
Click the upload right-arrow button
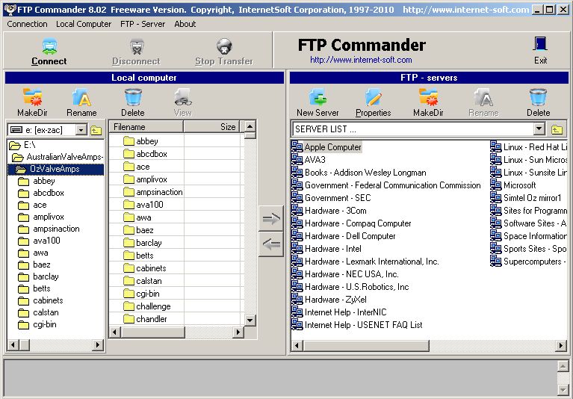point(270,218)
